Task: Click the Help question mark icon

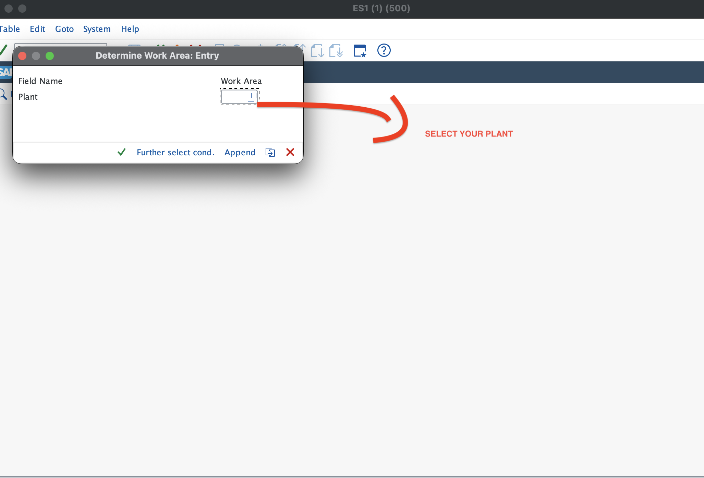Action: (x=384, y=50)
